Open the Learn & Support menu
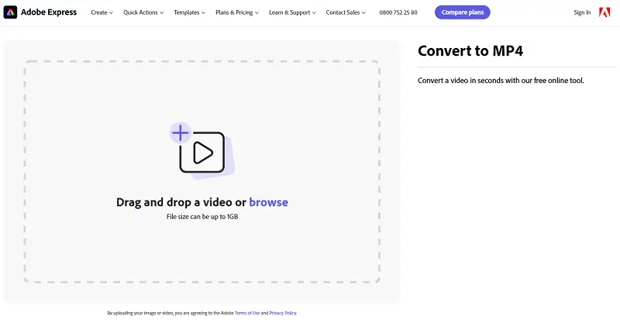This screenshot has height=326, width=620. tap(292, 12)
